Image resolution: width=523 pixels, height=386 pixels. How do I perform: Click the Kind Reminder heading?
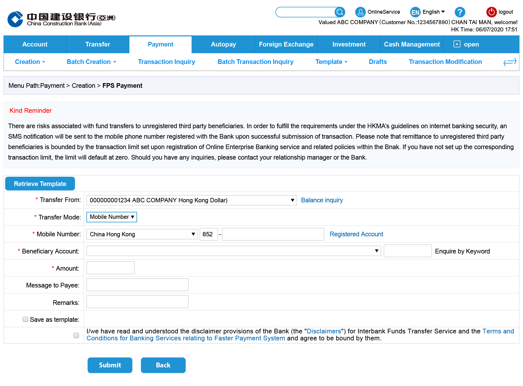point(31,110)
